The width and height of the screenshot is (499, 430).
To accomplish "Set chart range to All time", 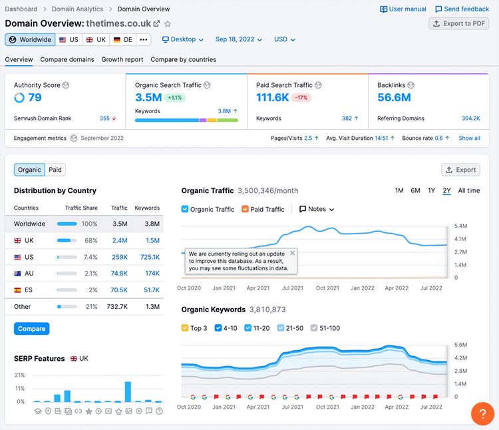I will [x=469, y=190].
